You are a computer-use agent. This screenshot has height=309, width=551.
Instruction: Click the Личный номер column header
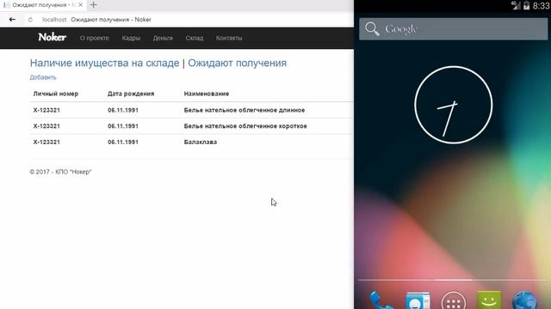click(x=55, y=94)
